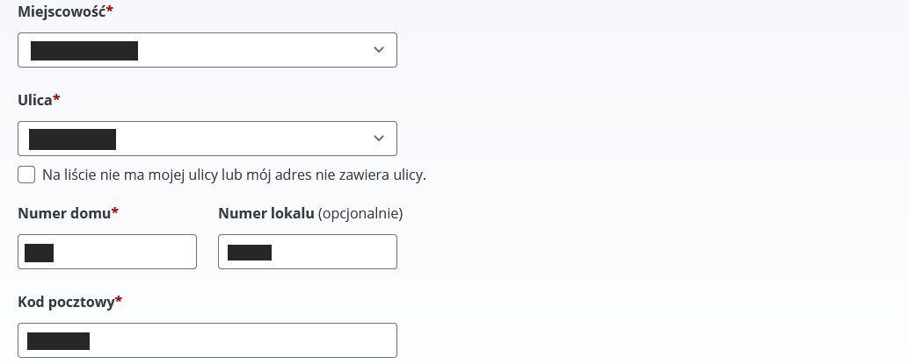Viewport: 909px width, 364px height.
Task: Click the Numer lokalu label
Action: 265,213
